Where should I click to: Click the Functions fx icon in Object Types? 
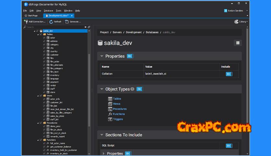[x=110, y=114]
